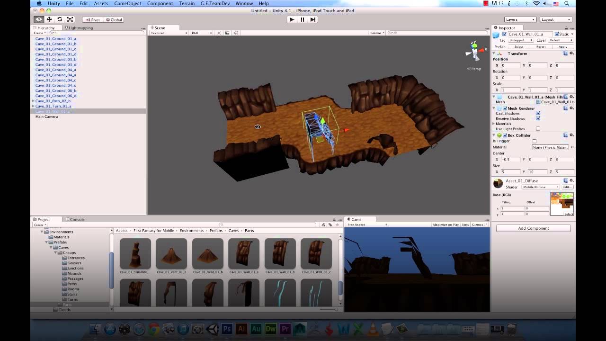
Task: Open Transform component gear settings
Action: [x=571, y=54]
